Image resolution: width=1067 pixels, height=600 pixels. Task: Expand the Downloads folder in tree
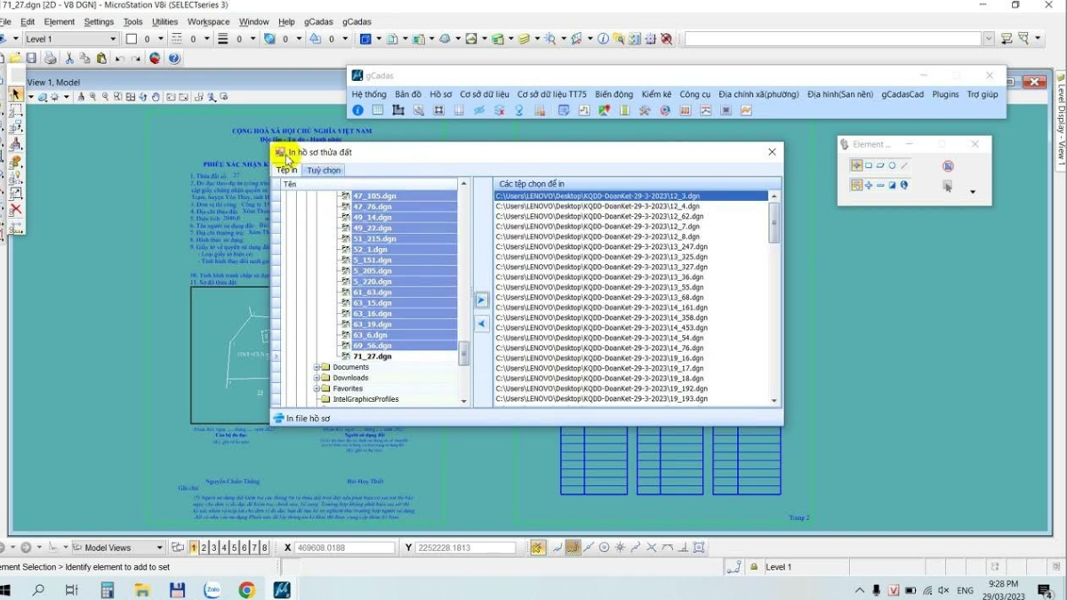click(x=317, y=378)
